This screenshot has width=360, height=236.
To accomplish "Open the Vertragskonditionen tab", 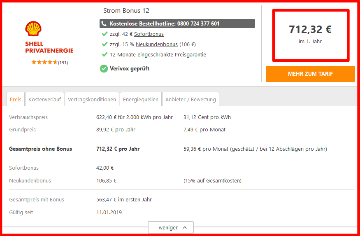I will (x=92, y=99).
